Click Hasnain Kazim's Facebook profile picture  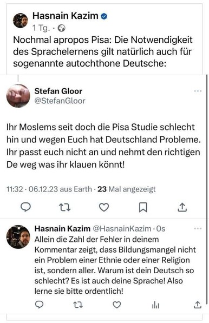coord(21,21)
